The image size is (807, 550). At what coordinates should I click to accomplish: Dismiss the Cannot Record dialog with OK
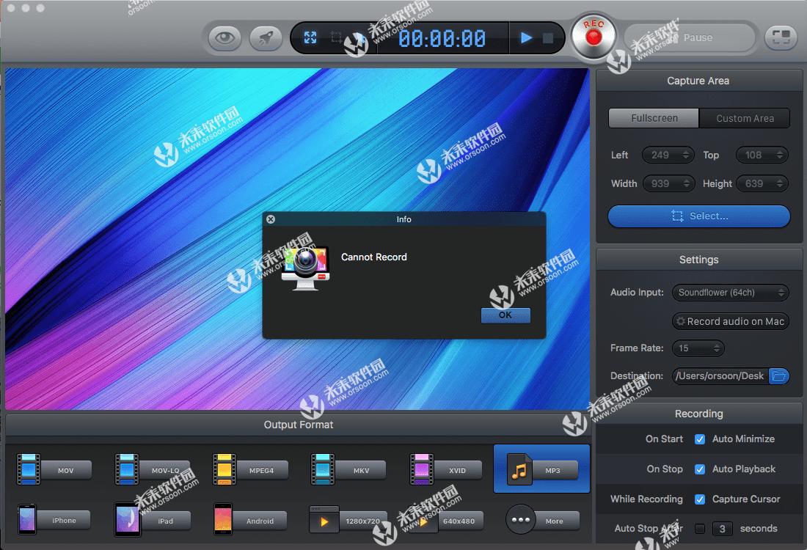505,315
